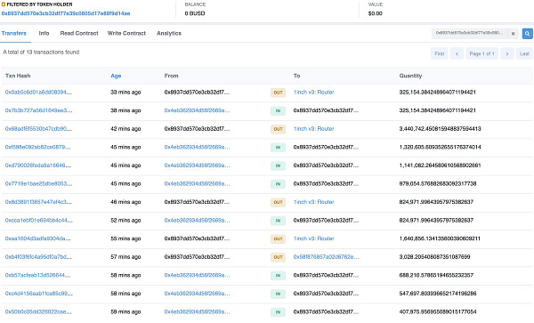Image resolution: width=534 pixels, height=323 pixels.
Task: Open transaction hash starting 0xb57acfeab13d
Action: point(37,275)
